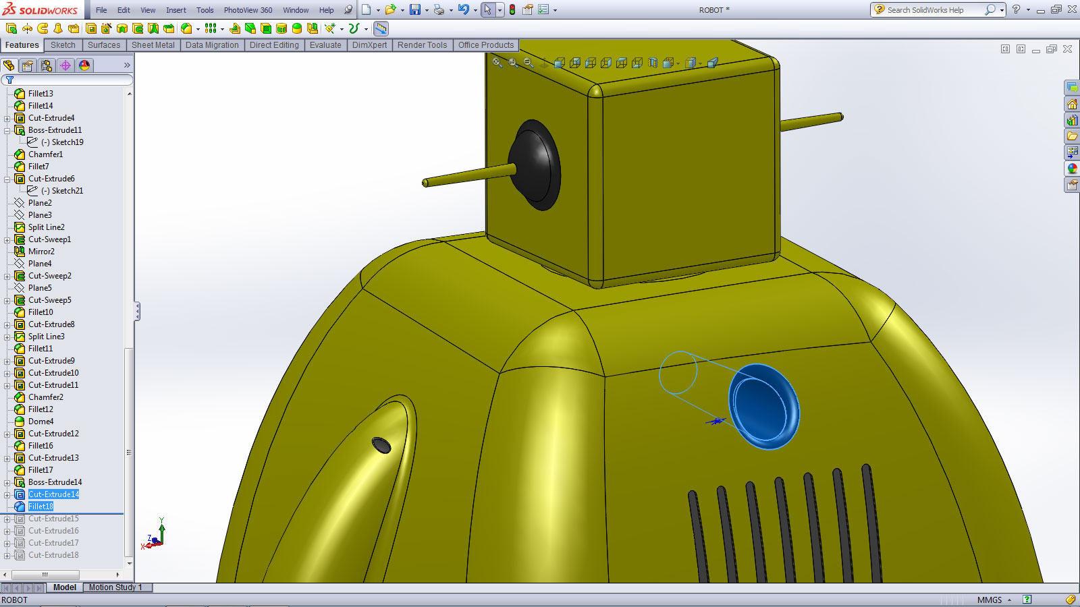Click the Revolved Boss/Base icon
Viewport: 1080px width, 607px height.
[27, 28]
